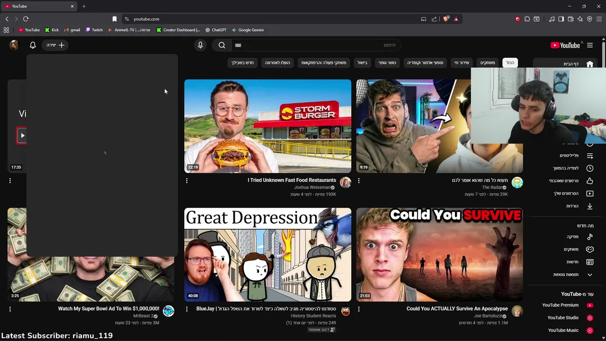Select the 'הועלו לאחרונה' filter chip
606x341 pixels.
tap(277, 63)
